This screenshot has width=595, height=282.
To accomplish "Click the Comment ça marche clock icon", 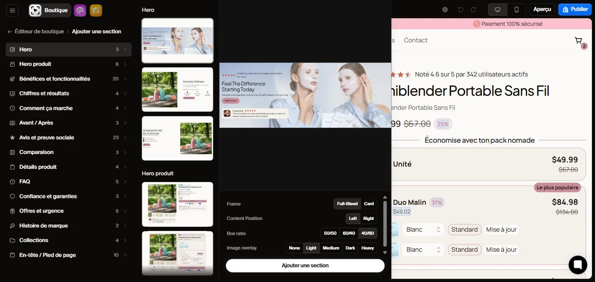I will click(x=12, y=108).
